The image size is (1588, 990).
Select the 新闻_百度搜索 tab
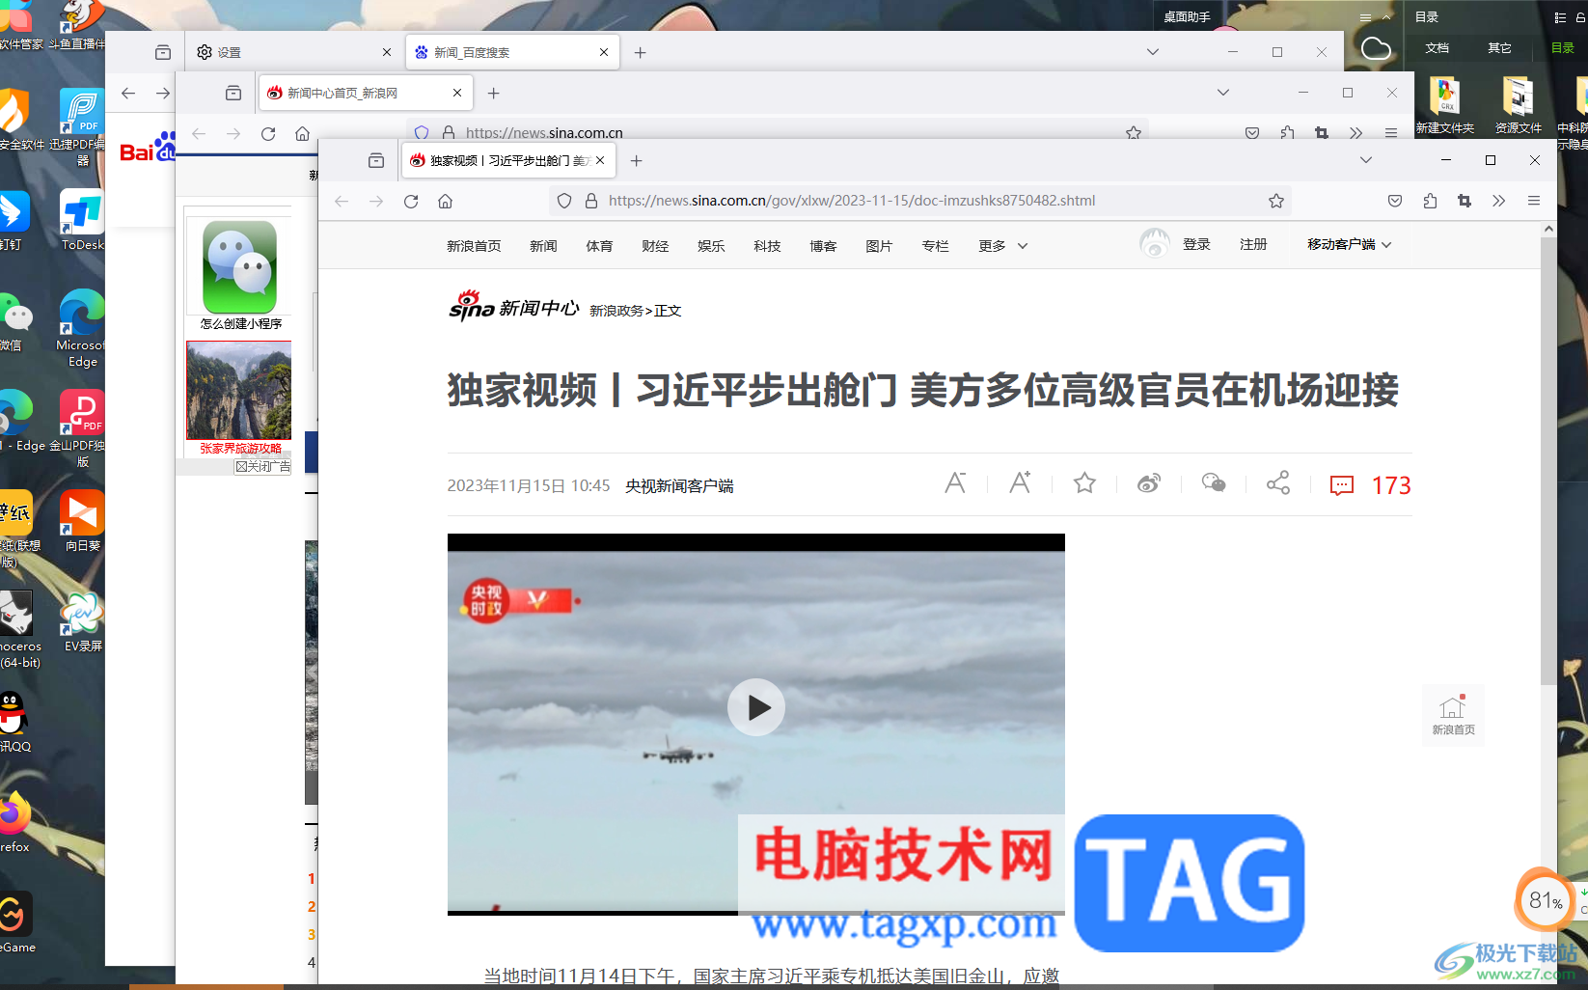(511, 52)
